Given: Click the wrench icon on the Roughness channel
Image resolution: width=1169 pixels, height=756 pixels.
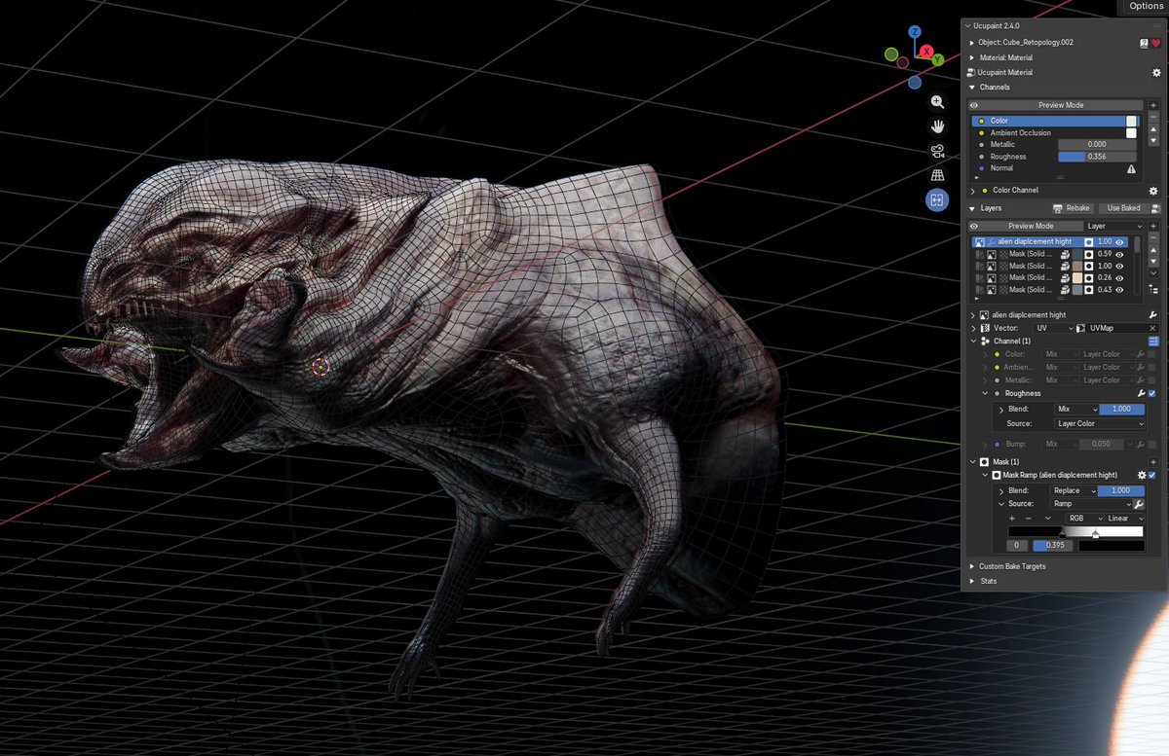Looking at the screenshot, I should pyautogui.click(x=1141, y=393).
